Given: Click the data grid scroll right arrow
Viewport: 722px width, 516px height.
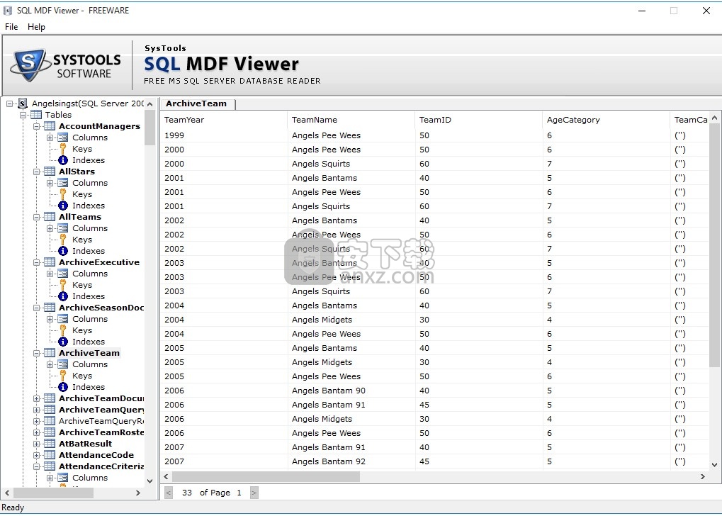Looking at the screenshot, I should (703, 477).
